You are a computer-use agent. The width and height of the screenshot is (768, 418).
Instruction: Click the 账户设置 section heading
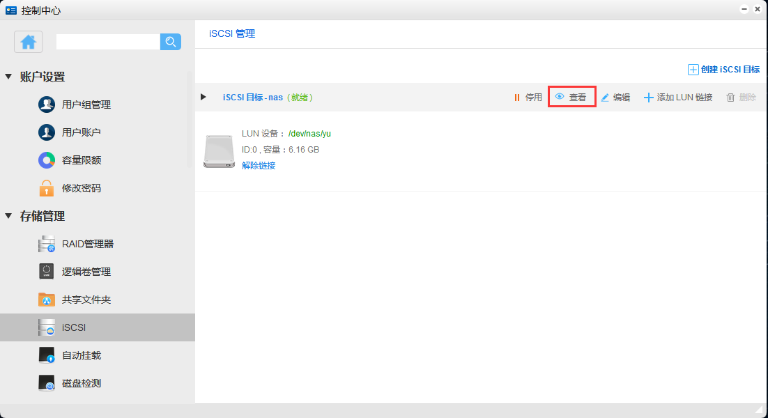tap(42, 77)
